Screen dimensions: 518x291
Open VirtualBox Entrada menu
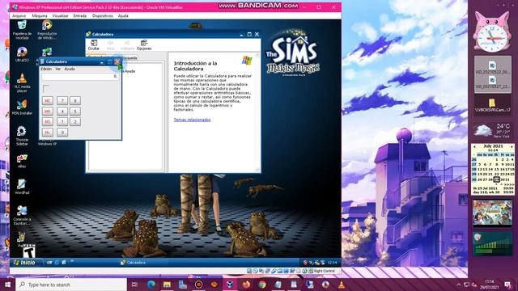click(x=80, y=16)
